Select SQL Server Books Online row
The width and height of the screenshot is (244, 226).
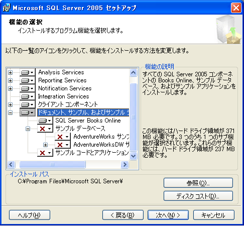tap(88, 121)
